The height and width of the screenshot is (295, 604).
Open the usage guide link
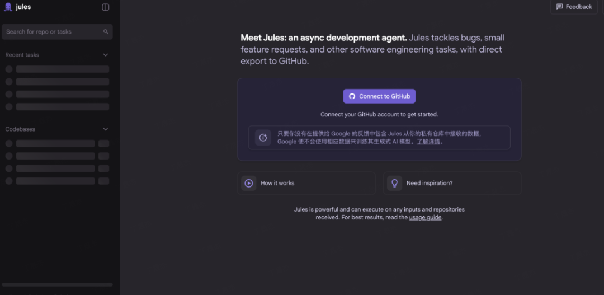point(425,217)
